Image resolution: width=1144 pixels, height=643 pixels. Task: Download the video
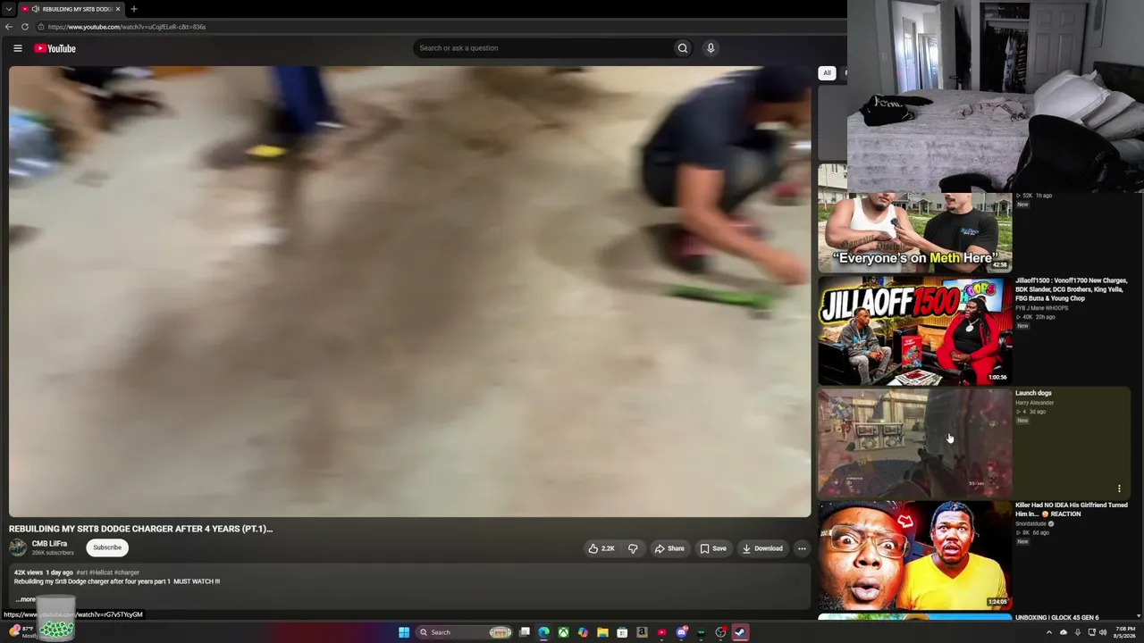pos(762,548)
